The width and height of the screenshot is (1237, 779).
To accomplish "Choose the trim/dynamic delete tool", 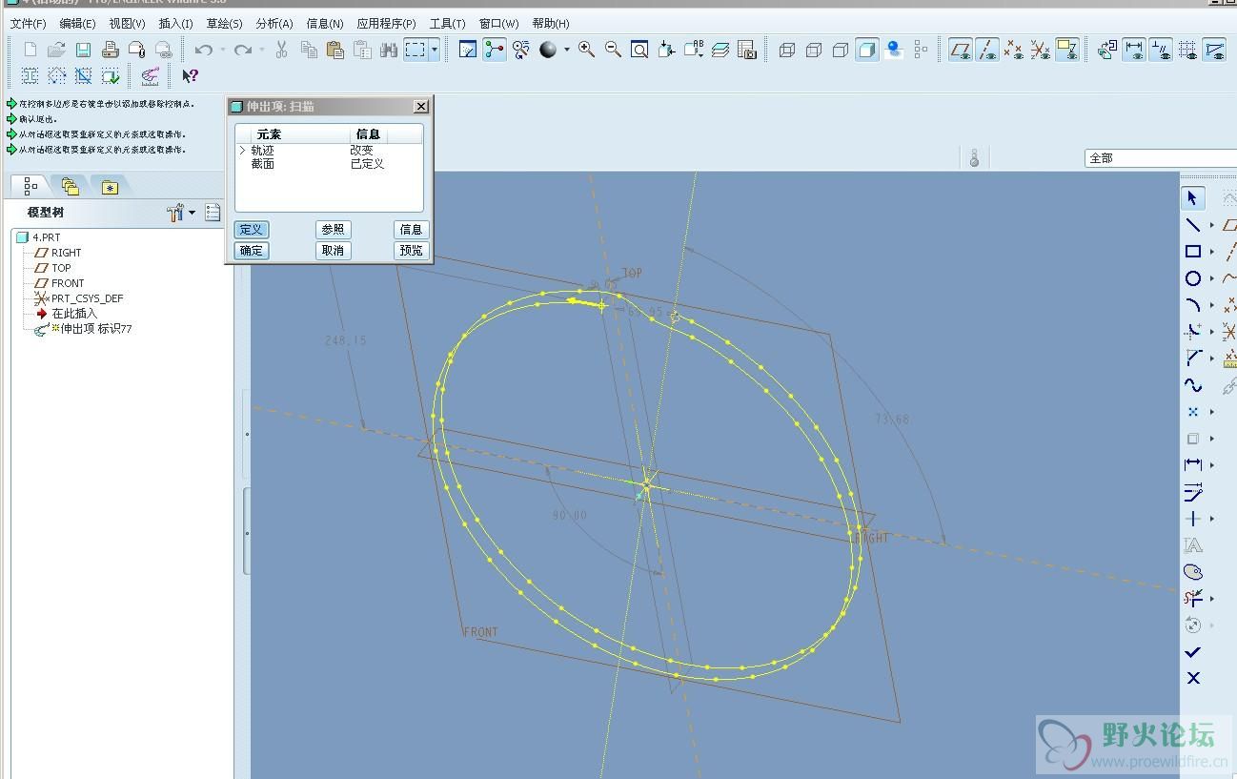I will pyautogui.click(x=1192, y=599).
